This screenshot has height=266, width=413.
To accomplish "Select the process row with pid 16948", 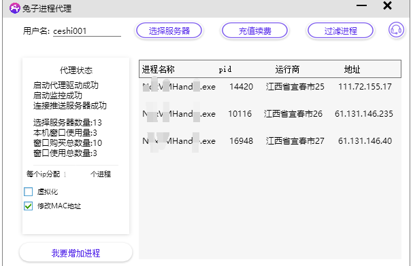I will (270, 141).
